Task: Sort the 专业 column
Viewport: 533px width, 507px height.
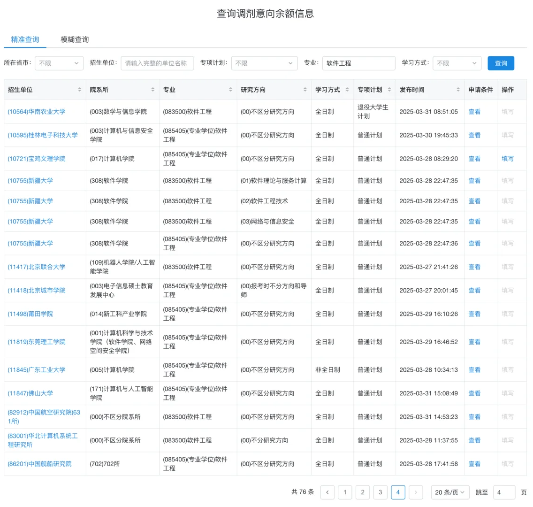Action: tap(230, 89)
